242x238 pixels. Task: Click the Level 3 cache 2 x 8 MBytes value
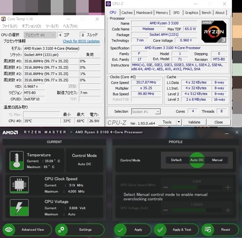pyautogui.click(x=196, y=99)
